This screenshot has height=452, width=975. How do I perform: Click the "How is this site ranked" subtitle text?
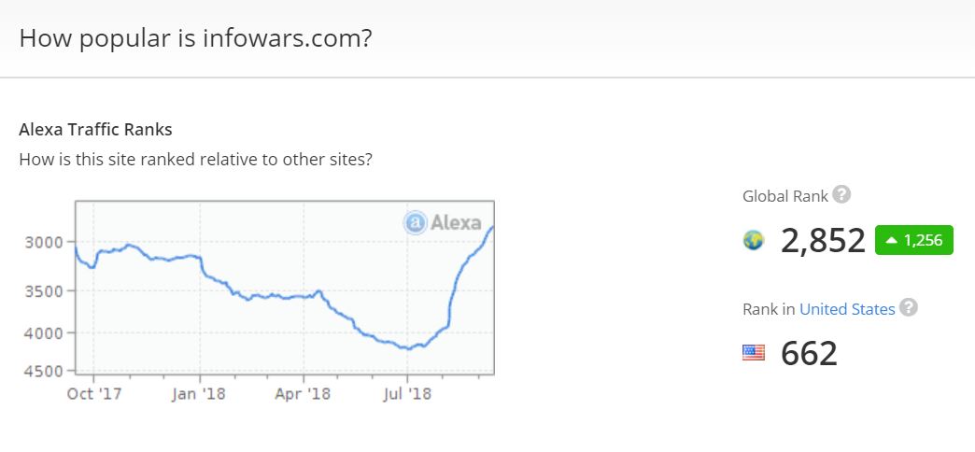click(195, 160)
